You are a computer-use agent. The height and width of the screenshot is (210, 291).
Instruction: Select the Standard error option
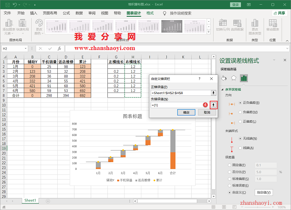coord(229,186)
